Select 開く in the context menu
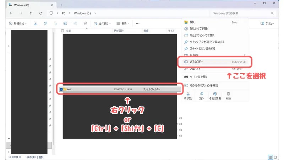 (215, 22)
